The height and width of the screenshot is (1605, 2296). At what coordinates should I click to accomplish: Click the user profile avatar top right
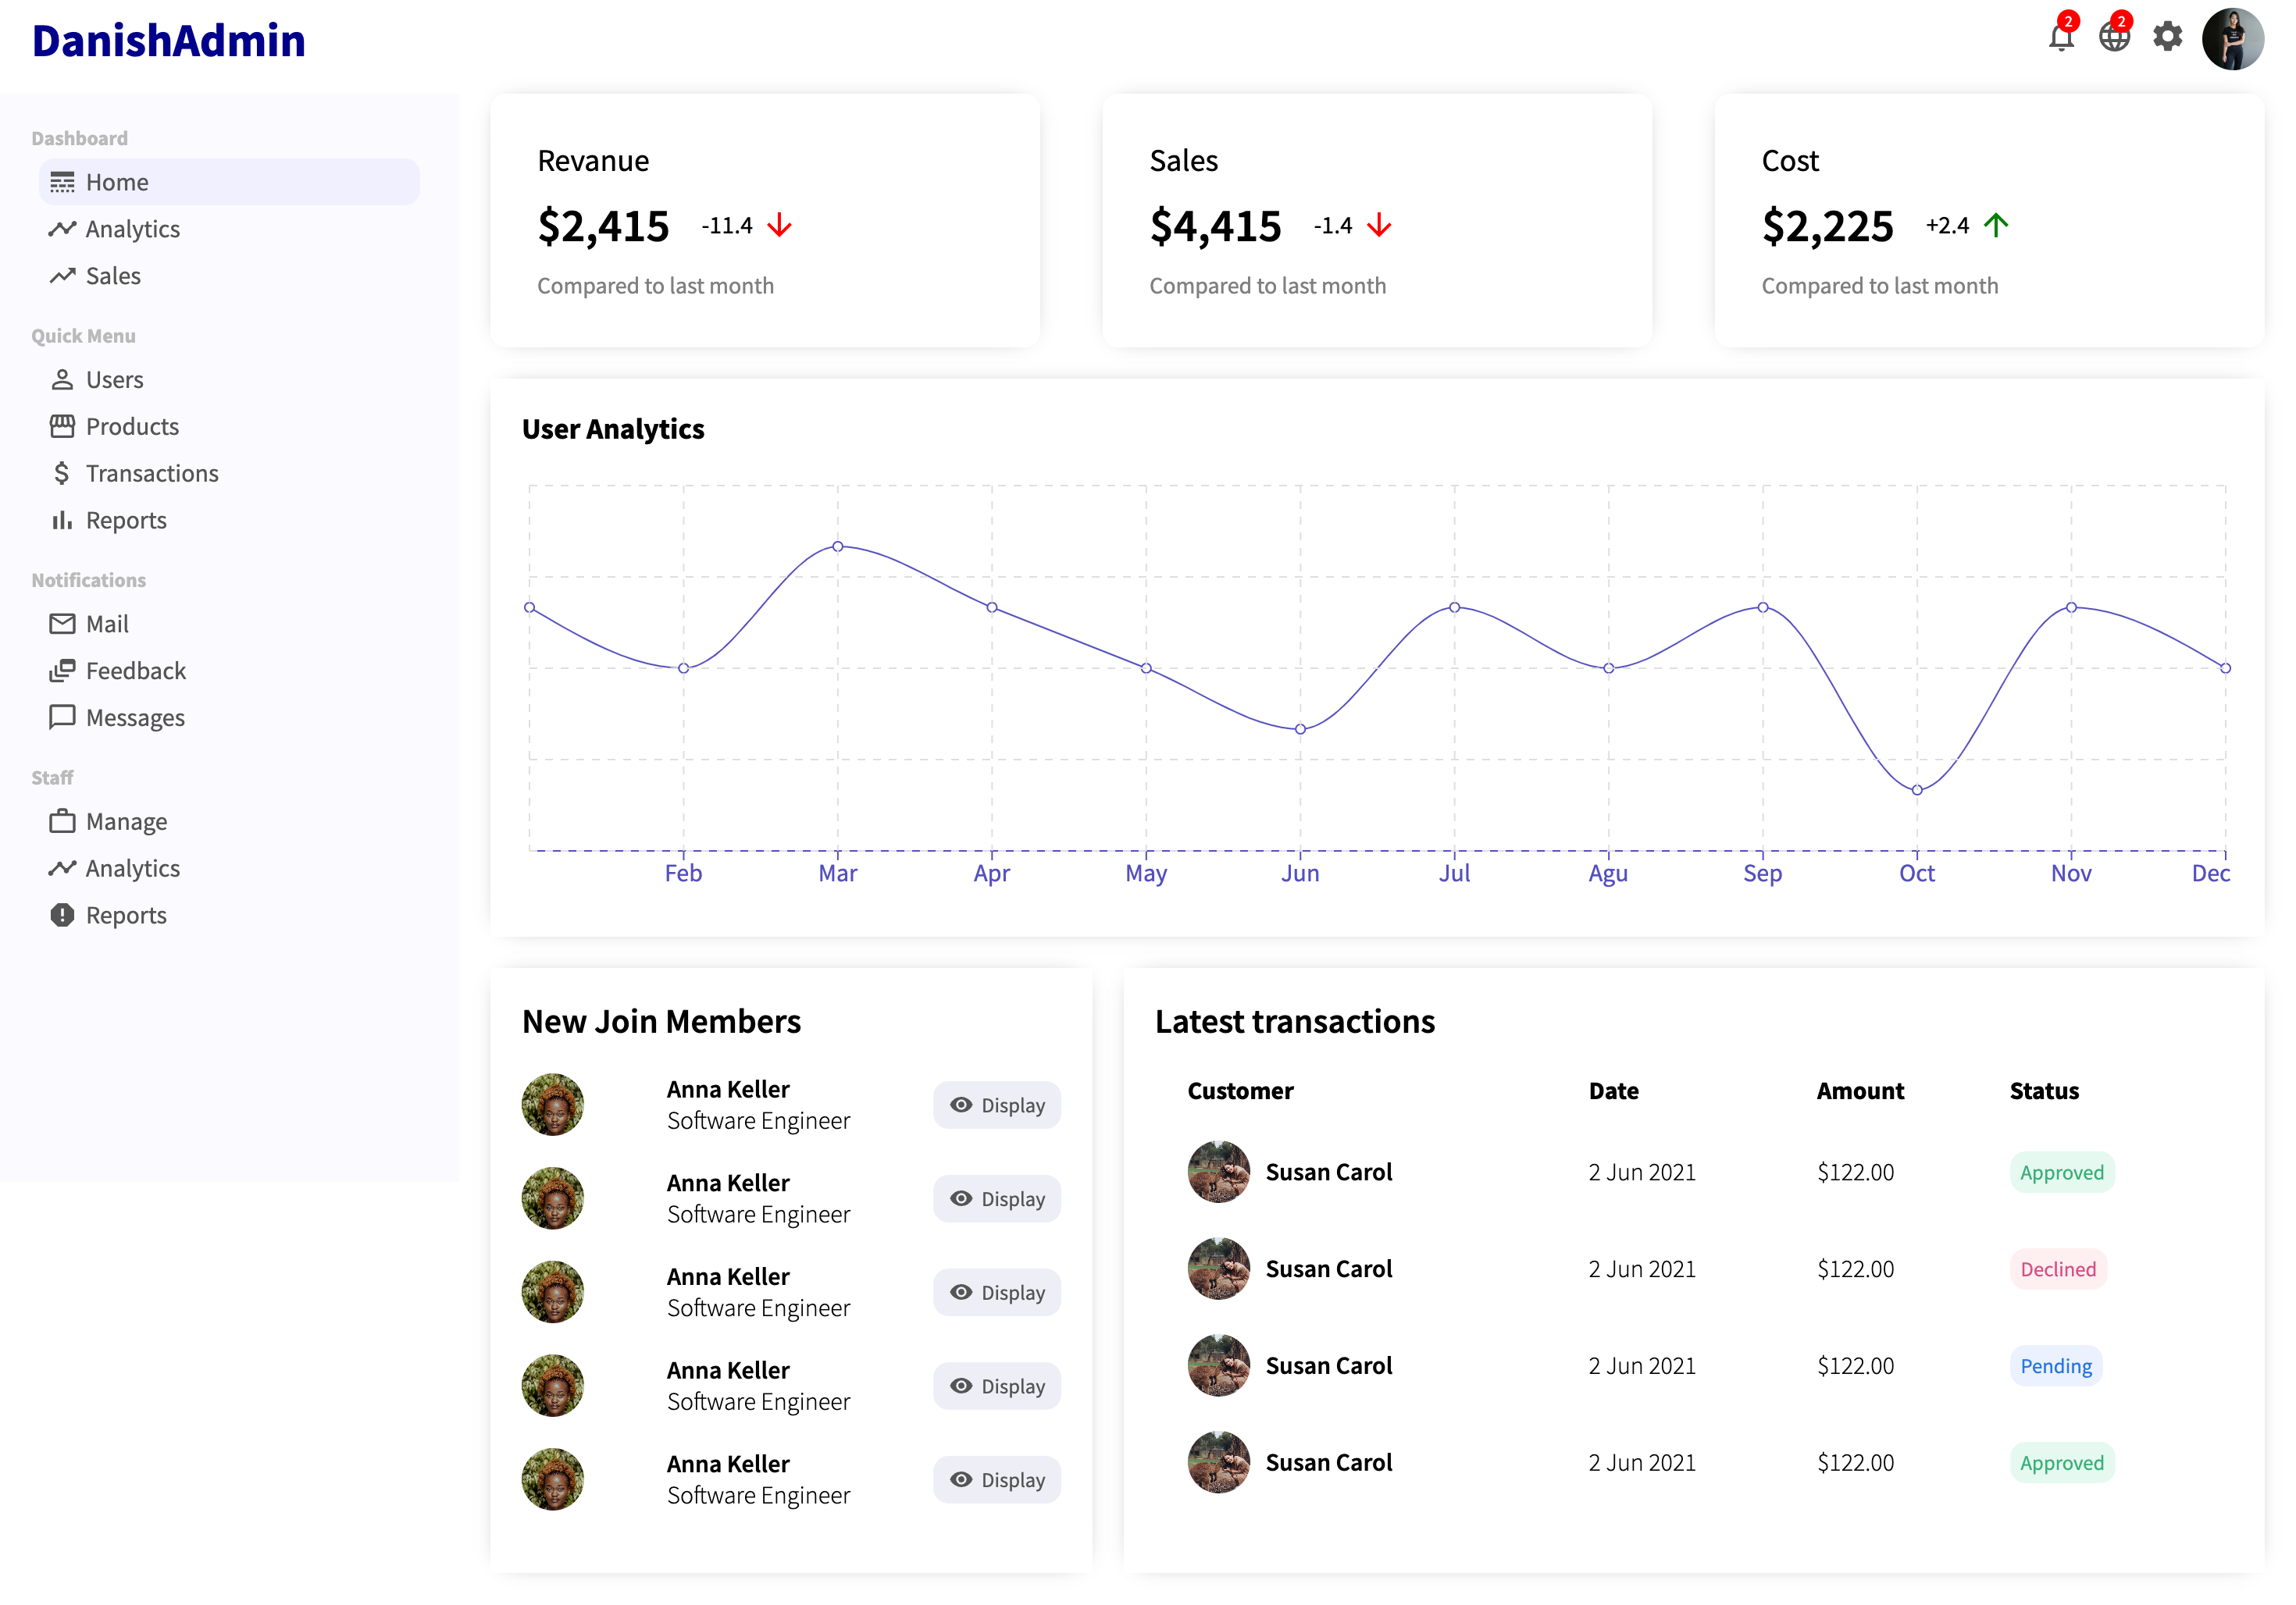(x=2232, y=39)
